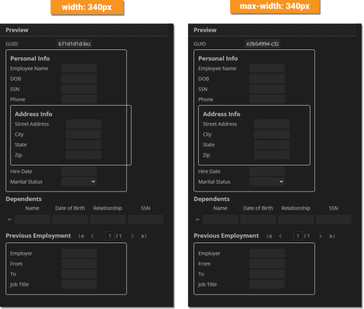
Task: Go to previous record in left Previous Employment
Action: click(x=92, y=236)
